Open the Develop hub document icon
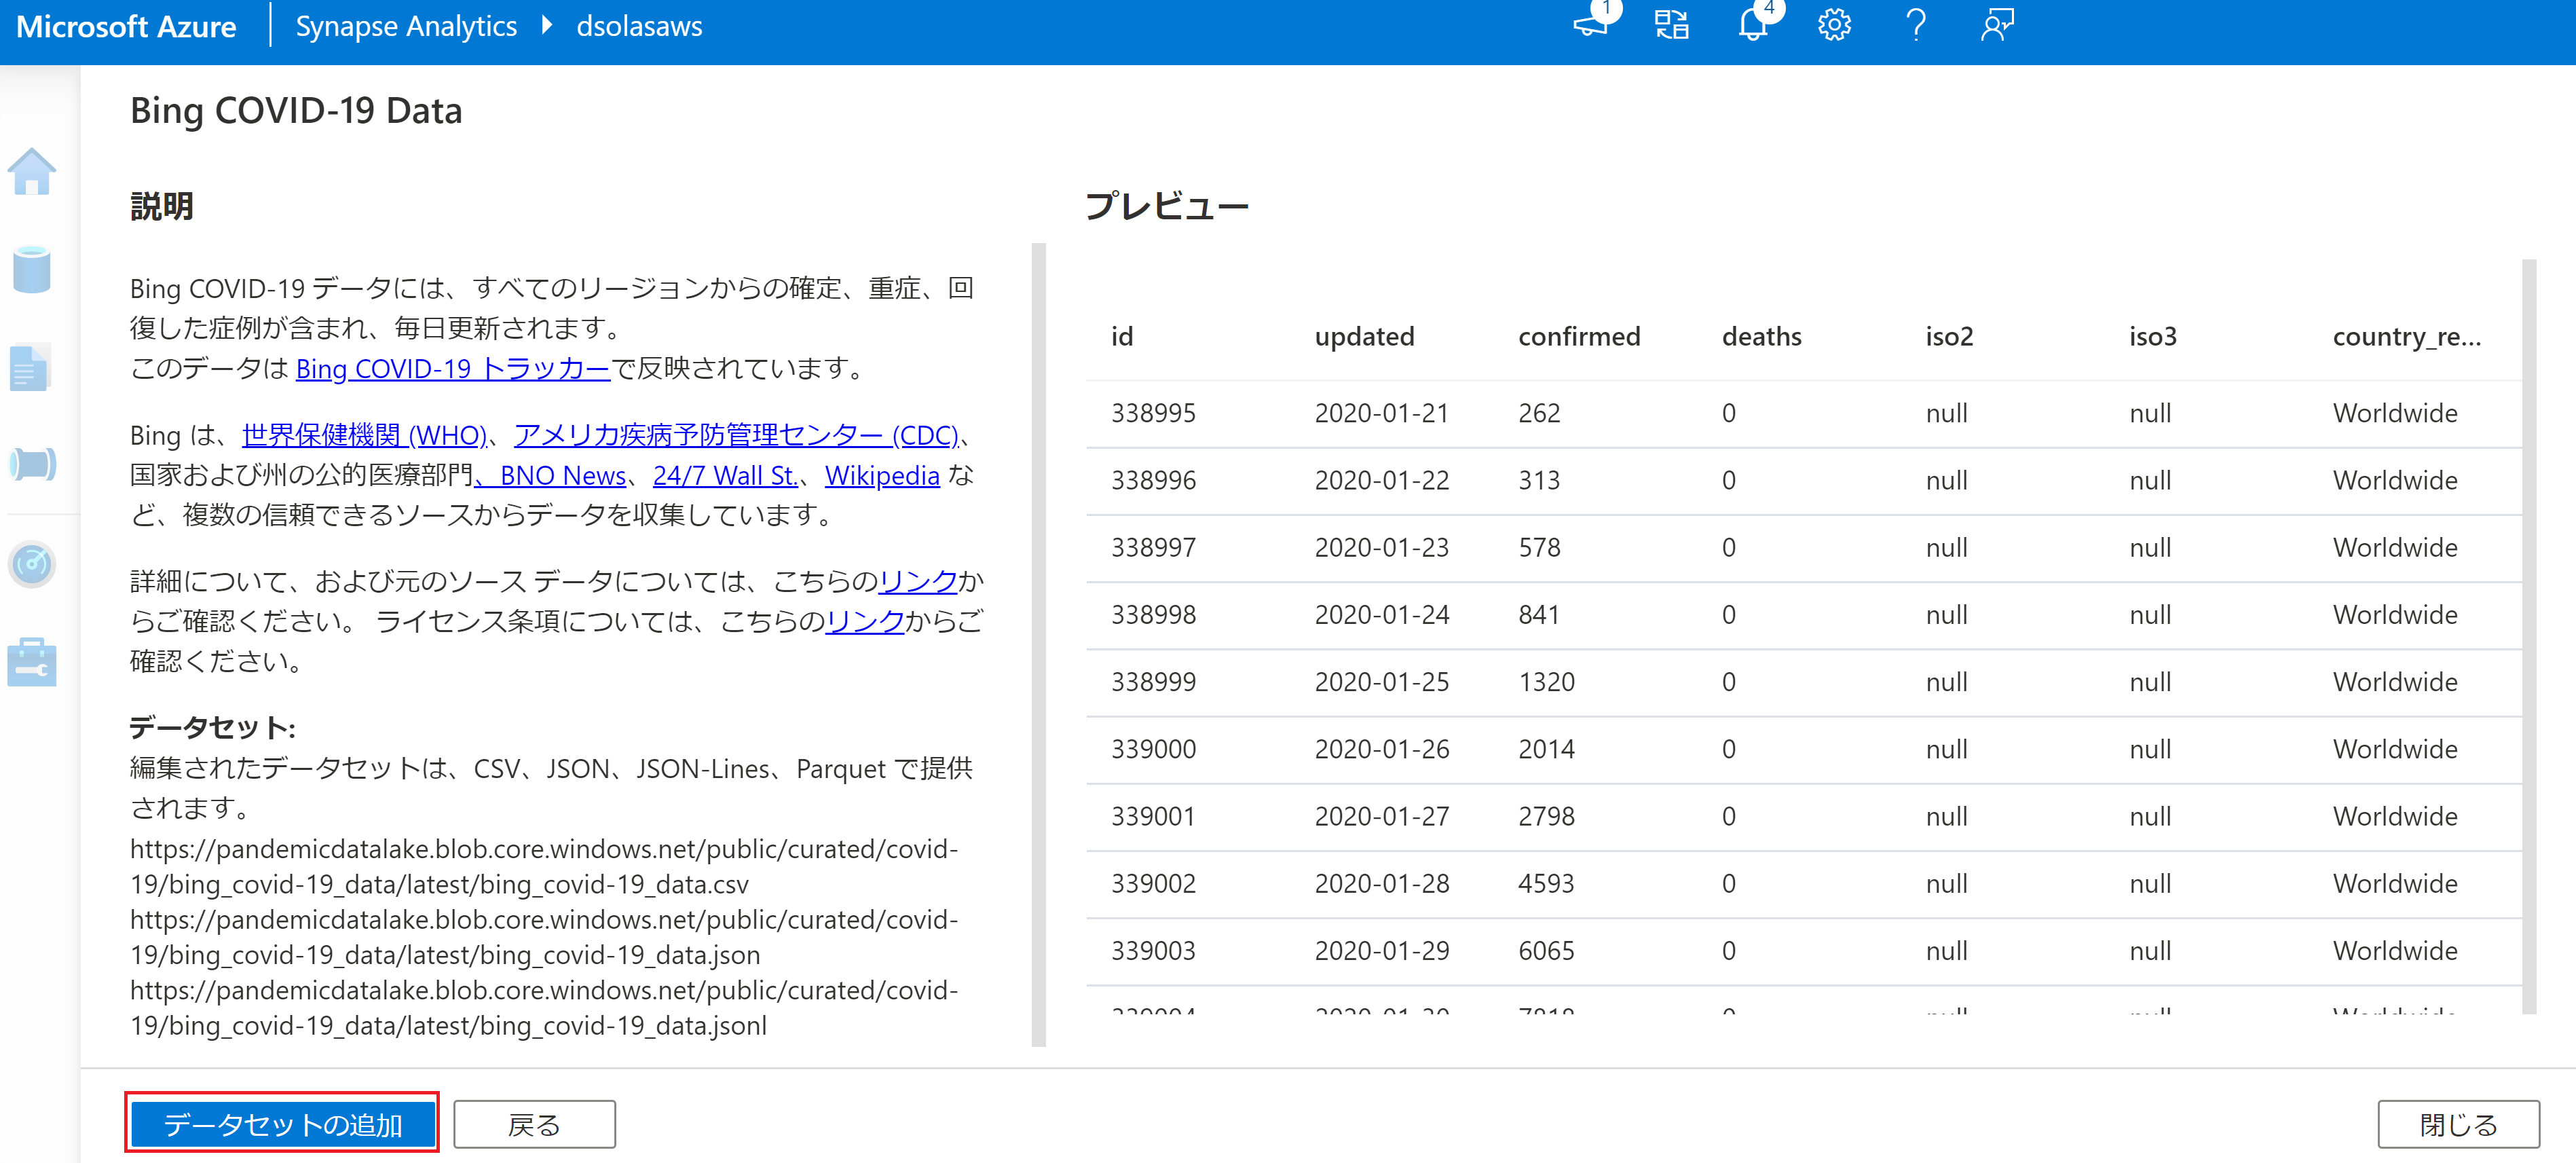The image size is (2576, 1163). point(30,368)
